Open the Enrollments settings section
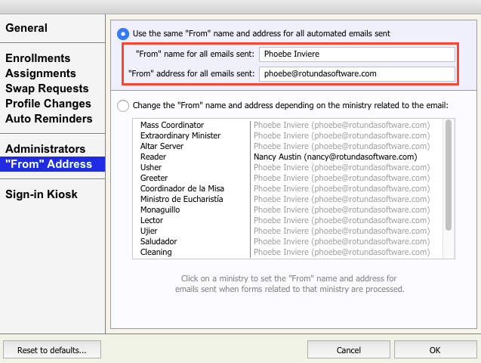The image size is (481, 363). click(38, 58)
